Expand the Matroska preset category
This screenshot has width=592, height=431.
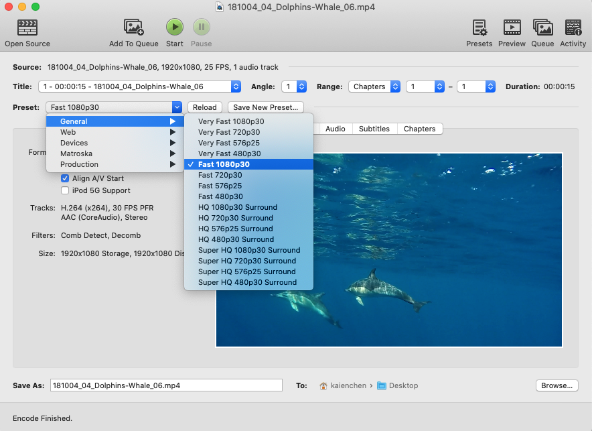[x=115, y=153]
